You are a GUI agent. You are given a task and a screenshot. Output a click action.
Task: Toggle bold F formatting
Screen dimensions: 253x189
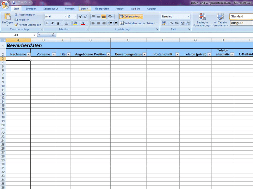[x=47, y=23]
